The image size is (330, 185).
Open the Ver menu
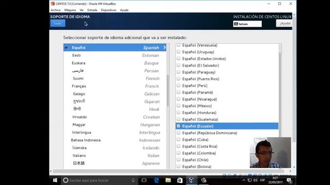pos(81,10)
